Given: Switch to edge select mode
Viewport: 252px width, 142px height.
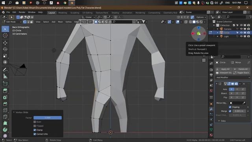Looking at the screenshot, I should (x=28, y=22).
